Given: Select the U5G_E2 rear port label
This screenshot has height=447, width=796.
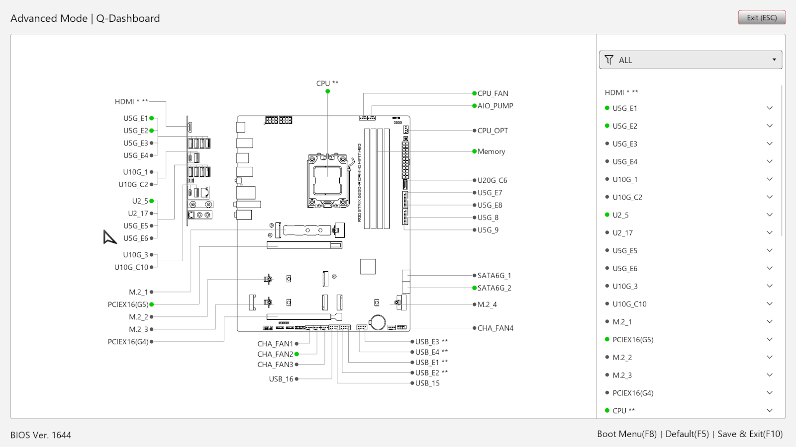Looking at the screenshot, I should (x=136, y=131).
